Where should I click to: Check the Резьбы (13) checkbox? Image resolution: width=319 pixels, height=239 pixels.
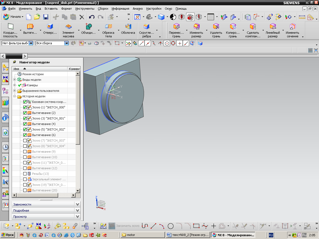click(25, 174)
